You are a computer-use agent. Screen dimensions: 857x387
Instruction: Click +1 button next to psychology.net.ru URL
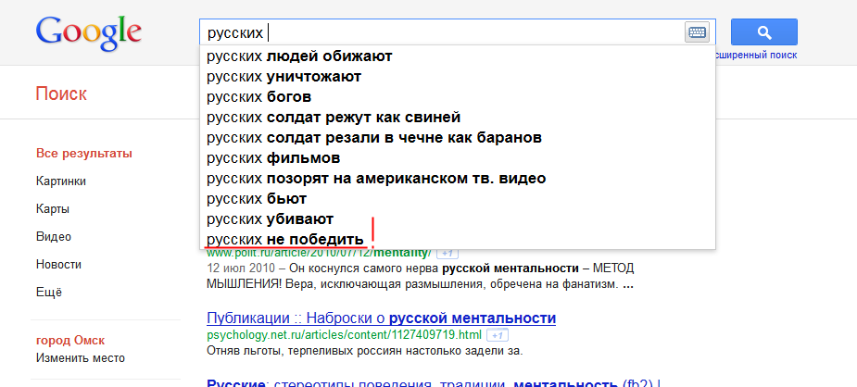(498, 334)
